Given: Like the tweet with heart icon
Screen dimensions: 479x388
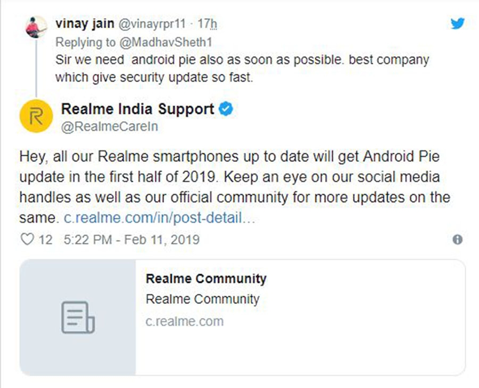Looking at the screenshot, I should click(x=27, y=239).
